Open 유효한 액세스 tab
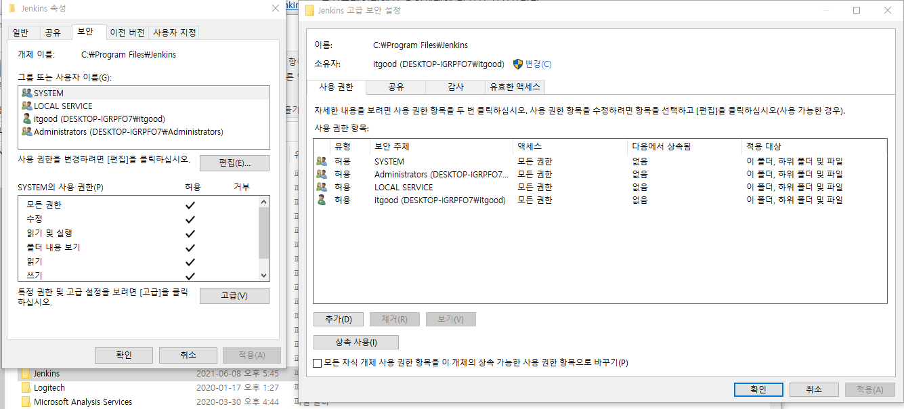 point(515,87)
